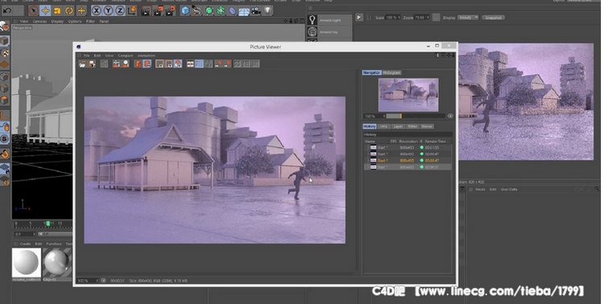Switch to the Navigator tab
The image size is (604, 304).
[x=371, y=72]
